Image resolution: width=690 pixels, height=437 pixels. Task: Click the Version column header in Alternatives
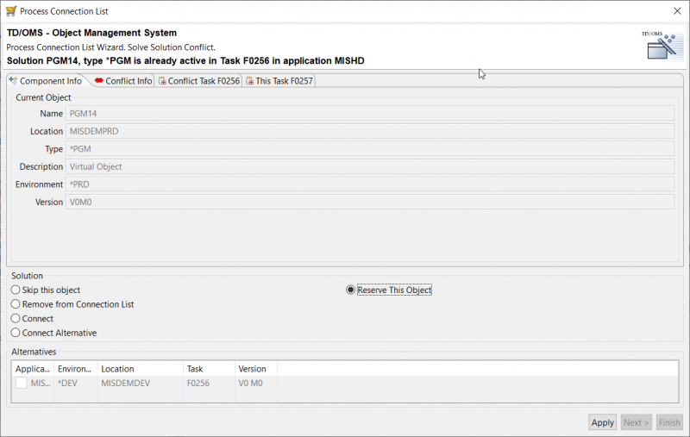[x=252, y=369]
